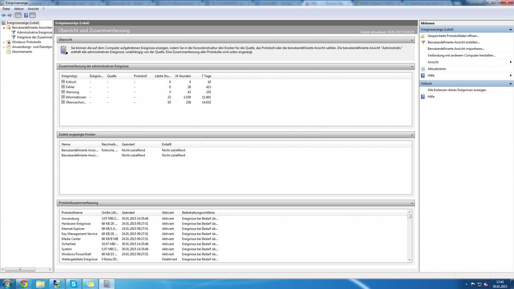Click the Windows-Protokolle folder icon
This screenshot has height=289, width=514.
(9, 42)
